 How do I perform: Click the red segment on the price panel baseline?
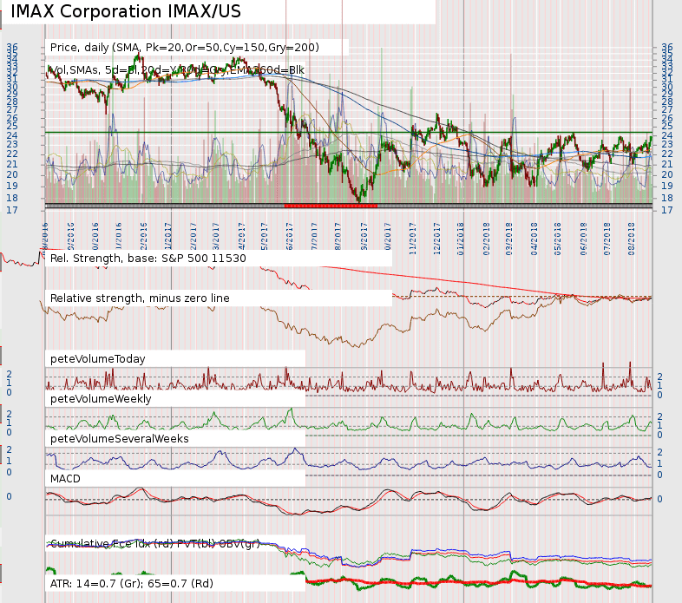tap(331, 206)
